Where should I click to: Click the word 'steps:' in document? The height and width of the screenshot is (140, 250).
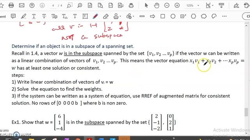(x=18, y=75)
